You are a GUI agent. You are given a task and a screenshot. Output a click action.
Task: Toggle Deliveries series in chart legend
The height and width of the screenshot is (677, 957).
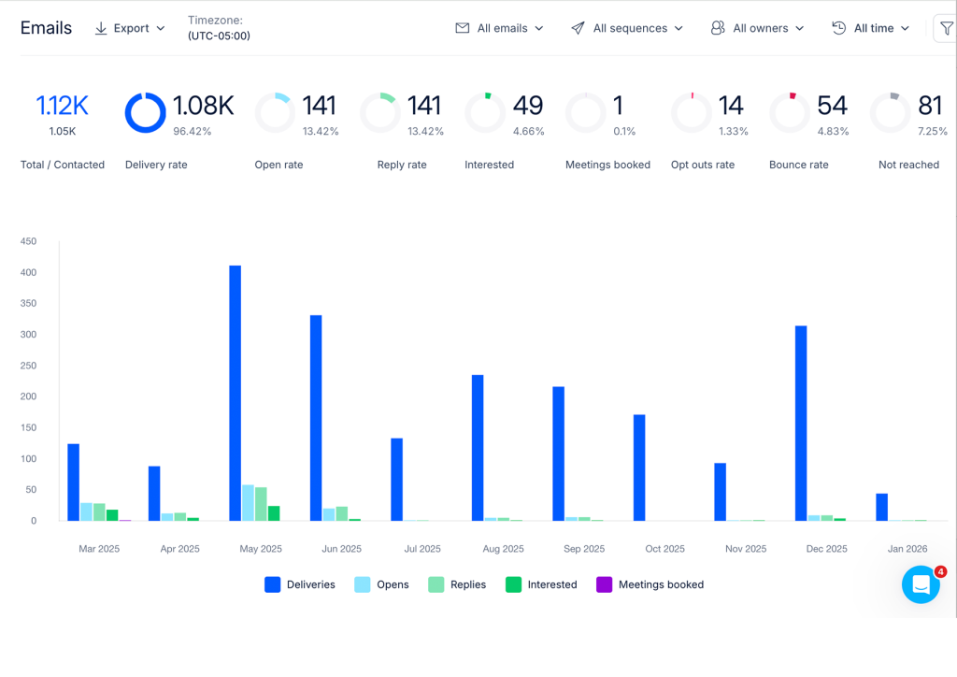300,584
